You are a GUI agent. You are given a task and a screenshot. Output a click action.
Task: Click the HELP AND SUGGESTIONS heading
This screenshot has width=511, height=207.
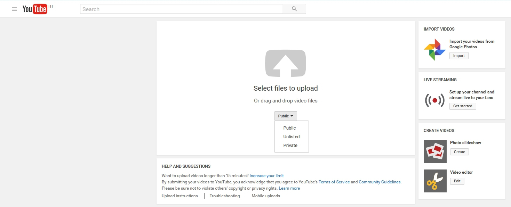[186, 166]
